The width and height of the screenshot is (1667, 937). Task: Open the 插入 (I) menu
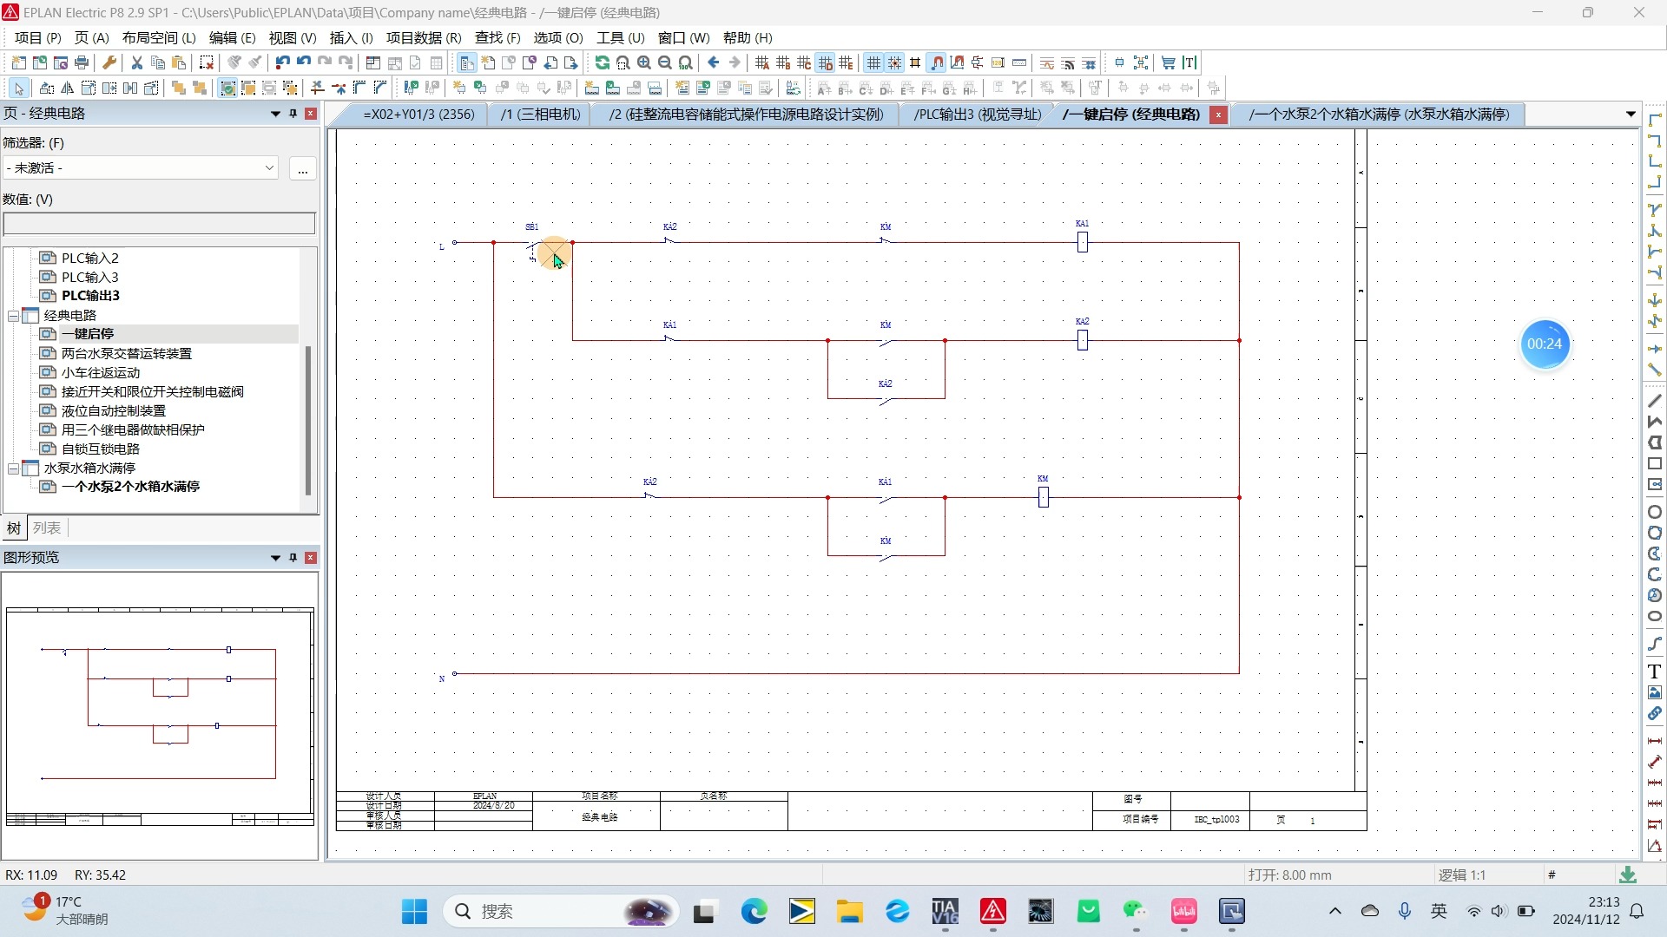(x=351, y=37)
